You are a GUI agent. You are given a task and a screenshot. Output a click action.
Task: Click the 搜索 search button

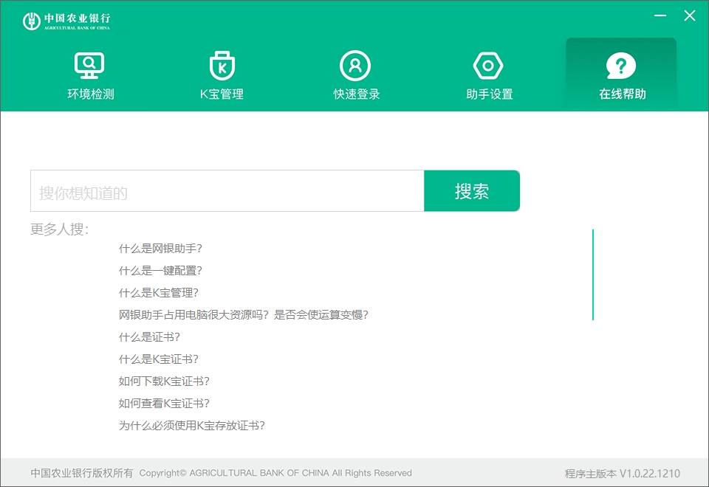pos(472,190)
